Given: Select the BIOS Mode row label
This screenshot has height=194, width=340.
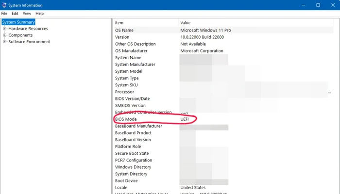Looking at the screenshot, I should (126, 119).
